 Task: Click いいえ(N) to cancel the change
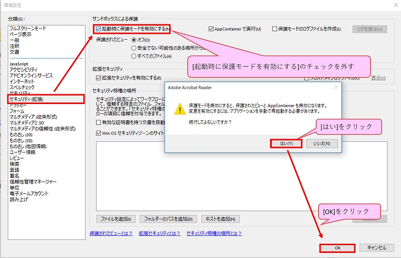click(x=321, y=144)
